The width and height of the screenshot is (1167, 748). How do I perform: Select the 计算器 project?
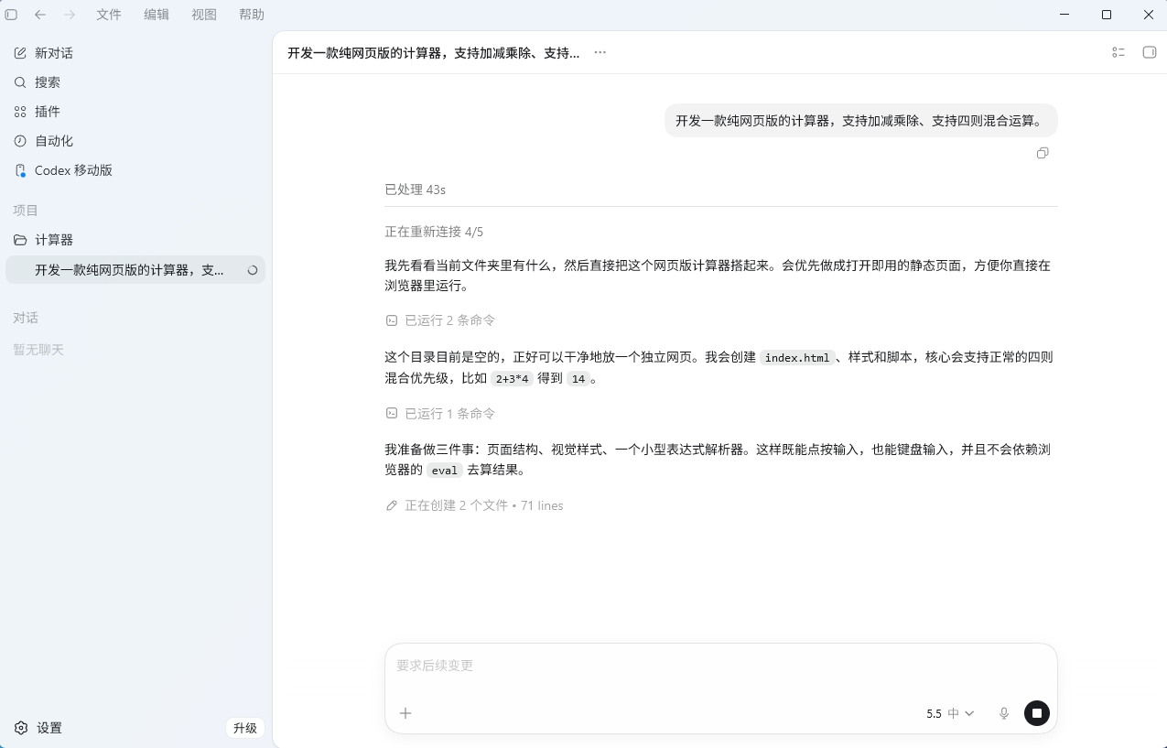(x=135, y=240)
